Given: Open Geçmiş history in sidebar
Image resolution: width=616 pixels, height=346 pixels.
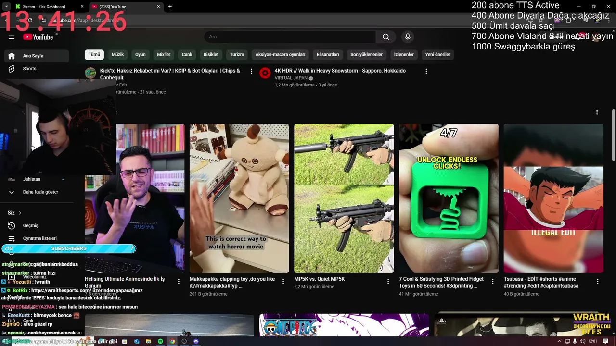Looking at the screenshot, I should coord(37,225).
